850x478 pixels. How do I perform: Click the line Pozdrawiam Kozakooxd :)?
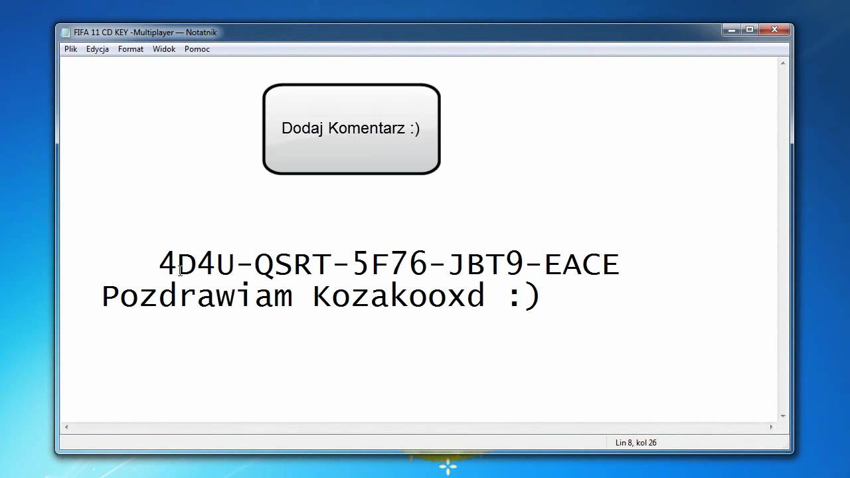point(321,296)
